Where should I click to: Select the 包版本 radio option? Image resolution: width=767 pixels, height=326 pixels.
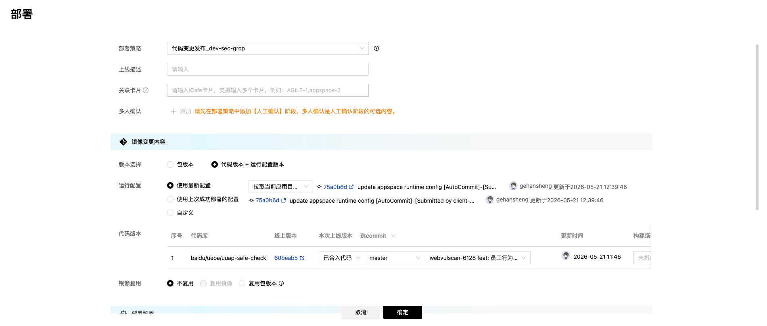(170, 164)
